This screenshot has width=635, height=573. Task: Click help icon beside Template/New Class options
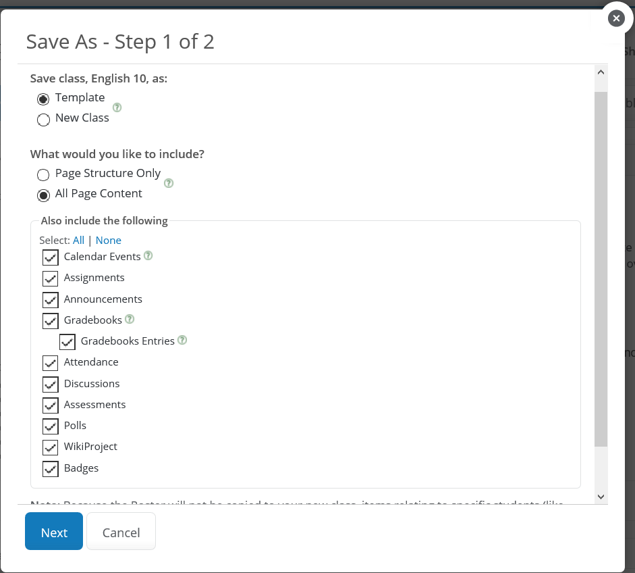tap(117, 107)
